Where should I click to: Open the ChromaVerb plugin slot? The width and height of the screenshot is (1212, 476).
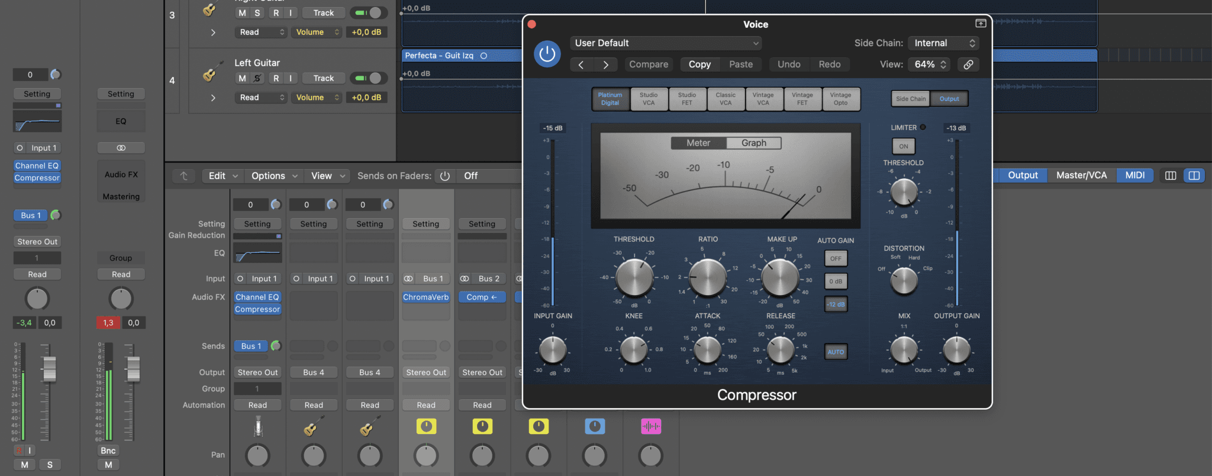(426, 297)
